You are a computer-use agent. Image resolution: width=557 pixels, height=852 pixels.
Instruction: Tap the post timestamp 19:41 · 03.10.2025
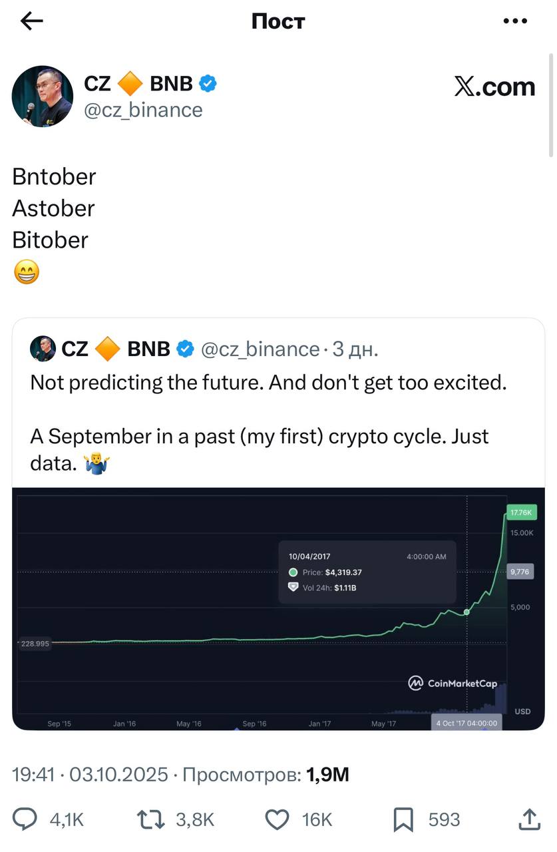90,775
